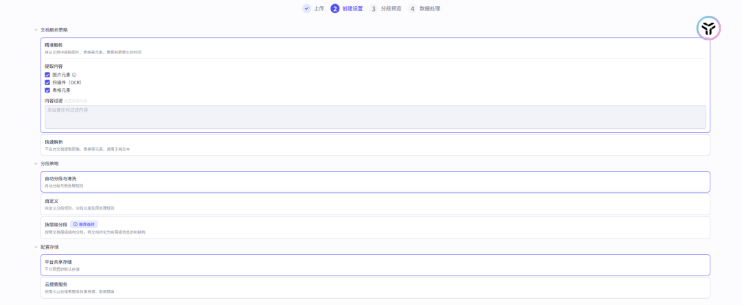Click the info icon beside 图片元素
Image resolution: width=742 pixels, height=305 pixels.
coord(74,75)
